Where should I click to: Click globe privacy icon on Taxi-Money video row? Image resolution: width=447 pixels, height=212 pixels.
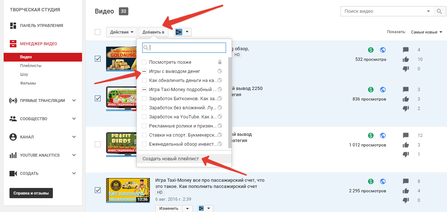[383, 181]
